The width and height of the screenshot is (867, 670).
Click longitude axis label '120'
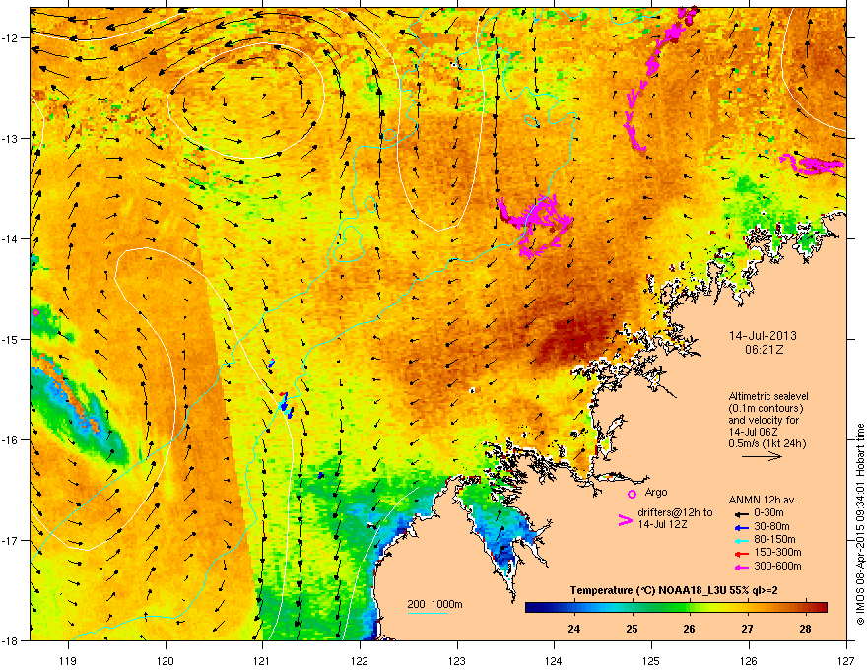[x=166, y=660]
